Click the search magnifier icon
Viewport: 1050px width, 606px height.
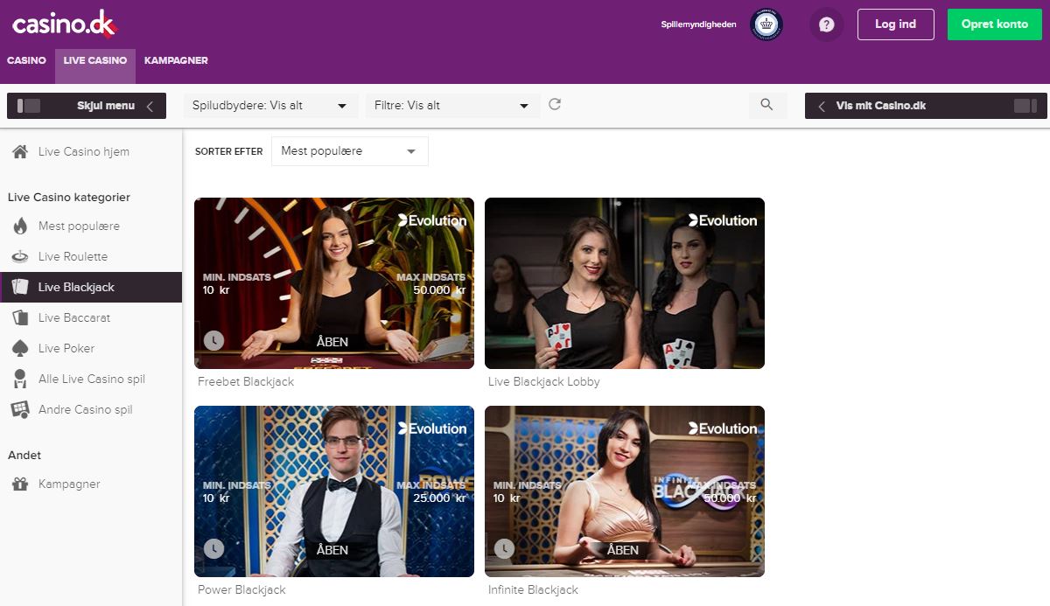coord(766,105)
